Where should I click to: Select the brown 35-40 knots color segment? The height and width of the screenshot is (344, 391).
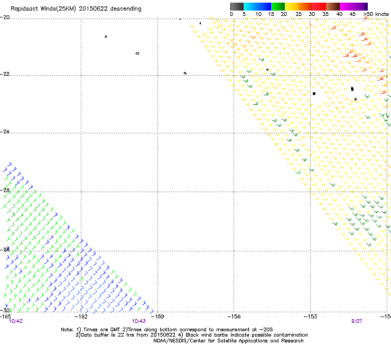(x=333, y=6)
